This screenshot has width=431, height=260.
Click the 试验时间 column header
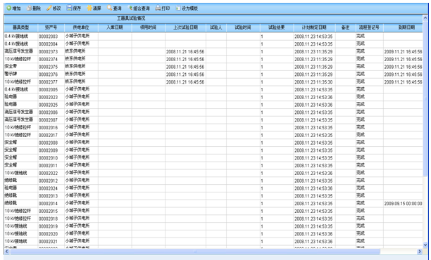coord(243,27)
